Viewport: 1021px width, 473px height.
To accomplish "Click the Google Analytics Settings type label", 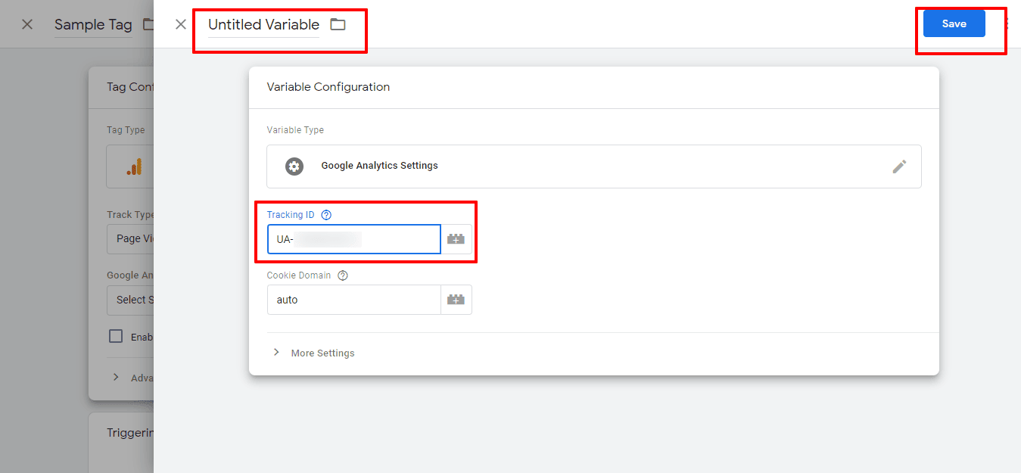I will [x=379, y=166].
